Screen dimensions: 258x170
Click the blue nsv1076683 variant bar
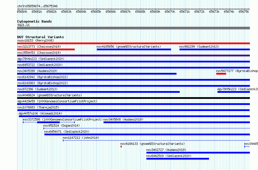point(133,110)
